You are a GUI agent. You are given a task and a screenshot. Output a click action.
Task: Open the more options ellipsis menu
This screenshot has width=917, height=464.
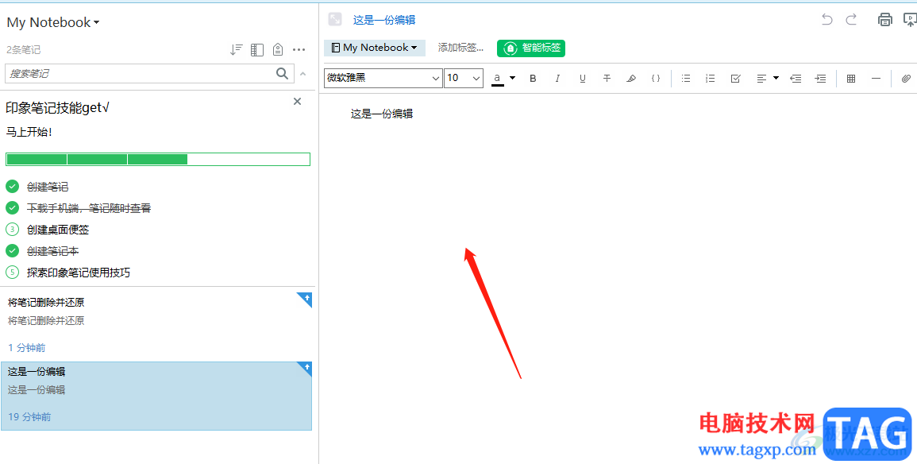click(x=299, y=50)
